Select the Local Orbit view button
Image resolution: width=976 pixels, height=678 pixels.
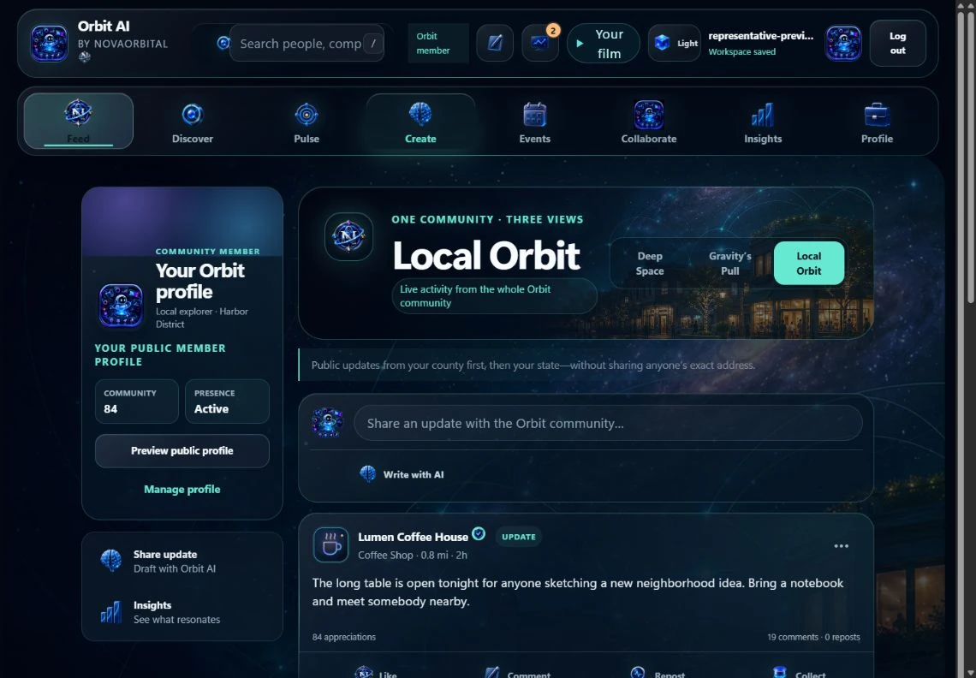808,264
